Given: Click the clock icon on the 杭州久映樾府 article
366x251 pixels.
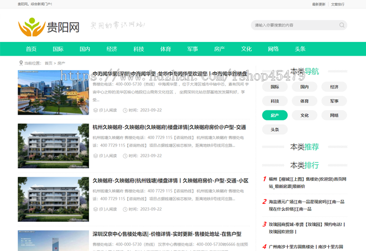Looking at the screenshot, I should [125, 156].
